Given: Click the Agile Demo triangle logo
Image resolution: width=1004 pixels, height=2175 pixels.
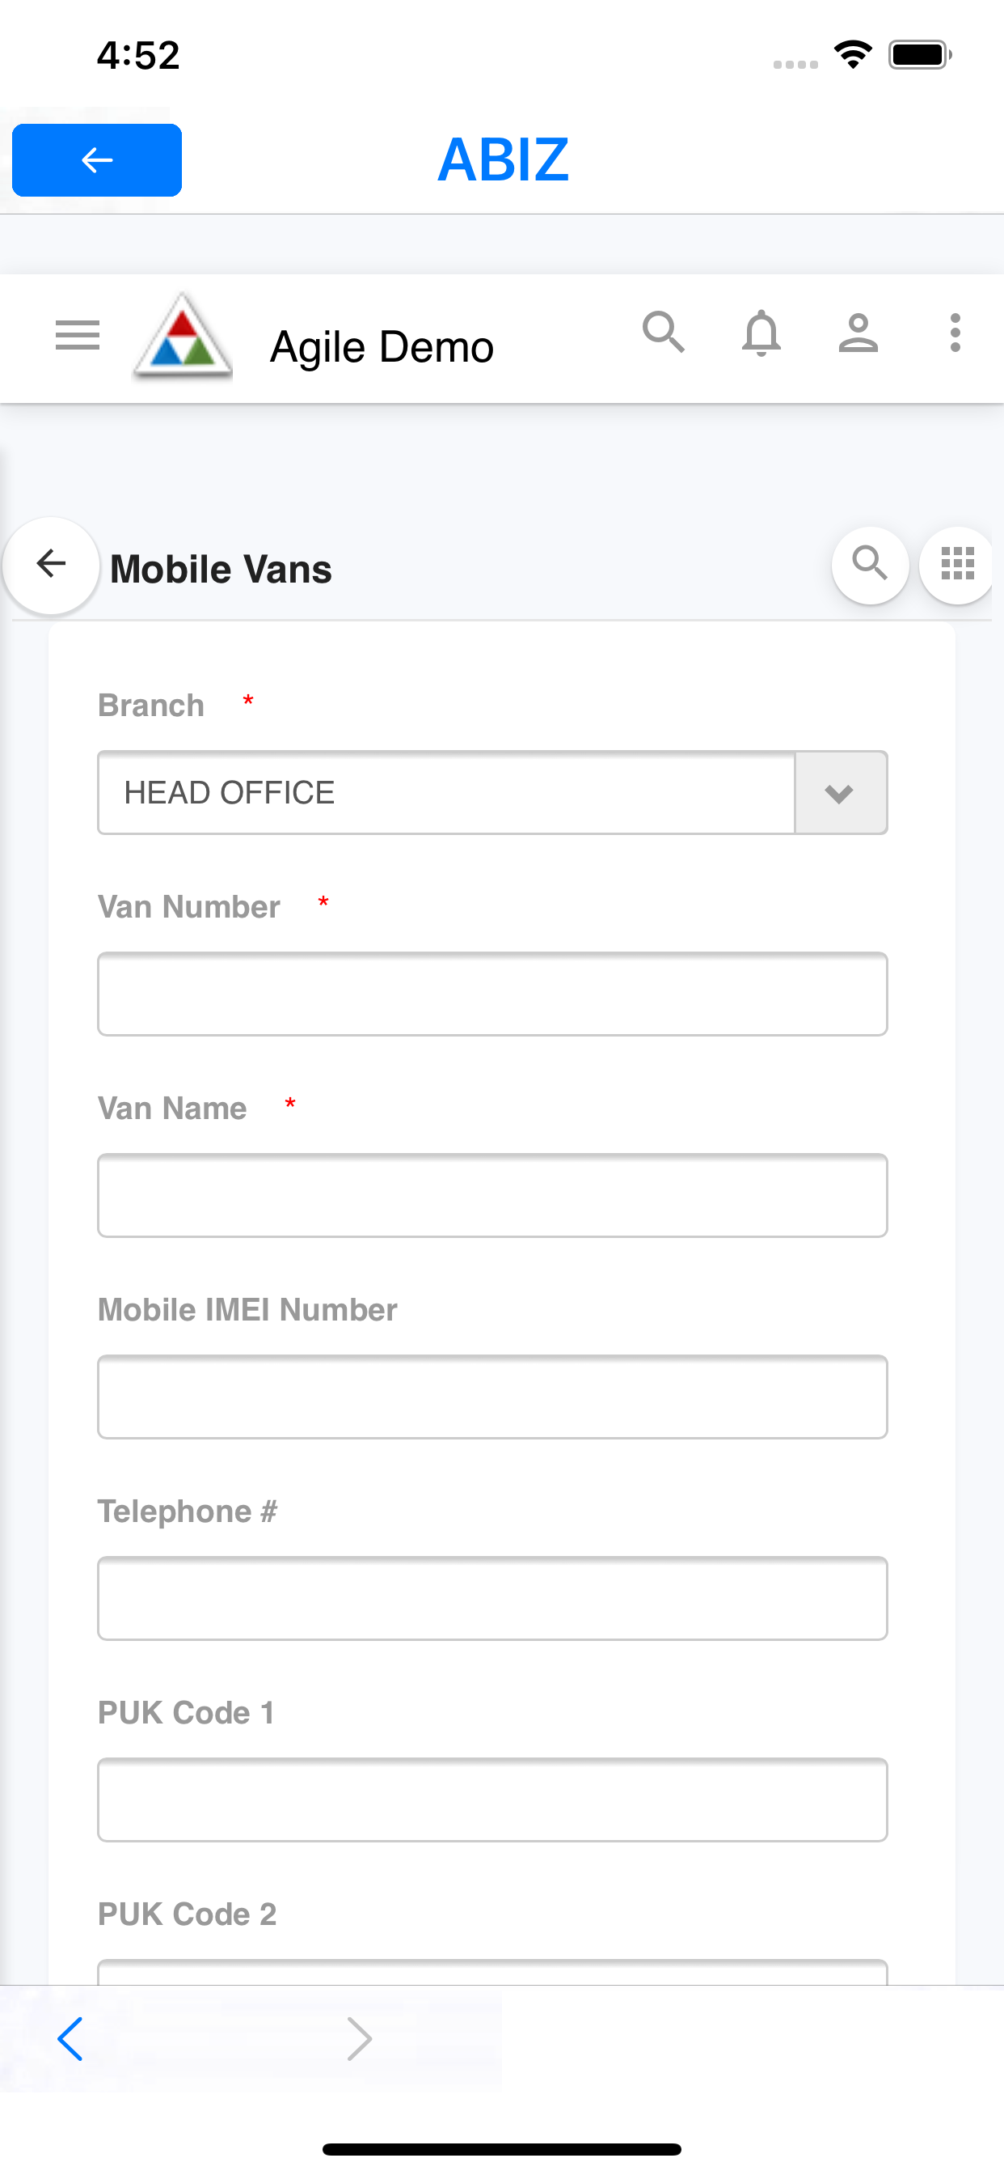Looking at the screenshot, I should coord(183,337).
